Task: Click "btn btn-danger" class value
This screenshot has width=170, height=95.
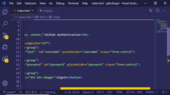Action: [x=42, y=77]
